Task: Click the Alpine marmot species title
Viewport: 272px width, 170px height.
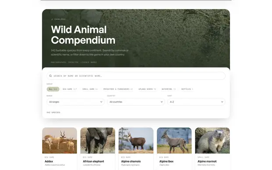Action: (x=207, y=161)
